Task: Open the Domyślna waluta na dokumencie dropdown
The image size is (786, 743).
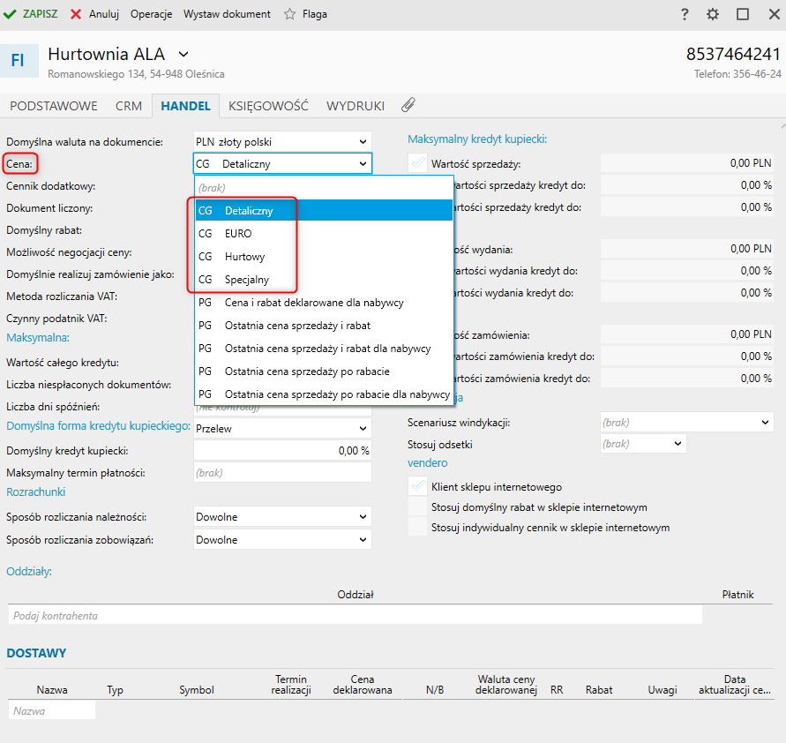Action: [282, 141]
